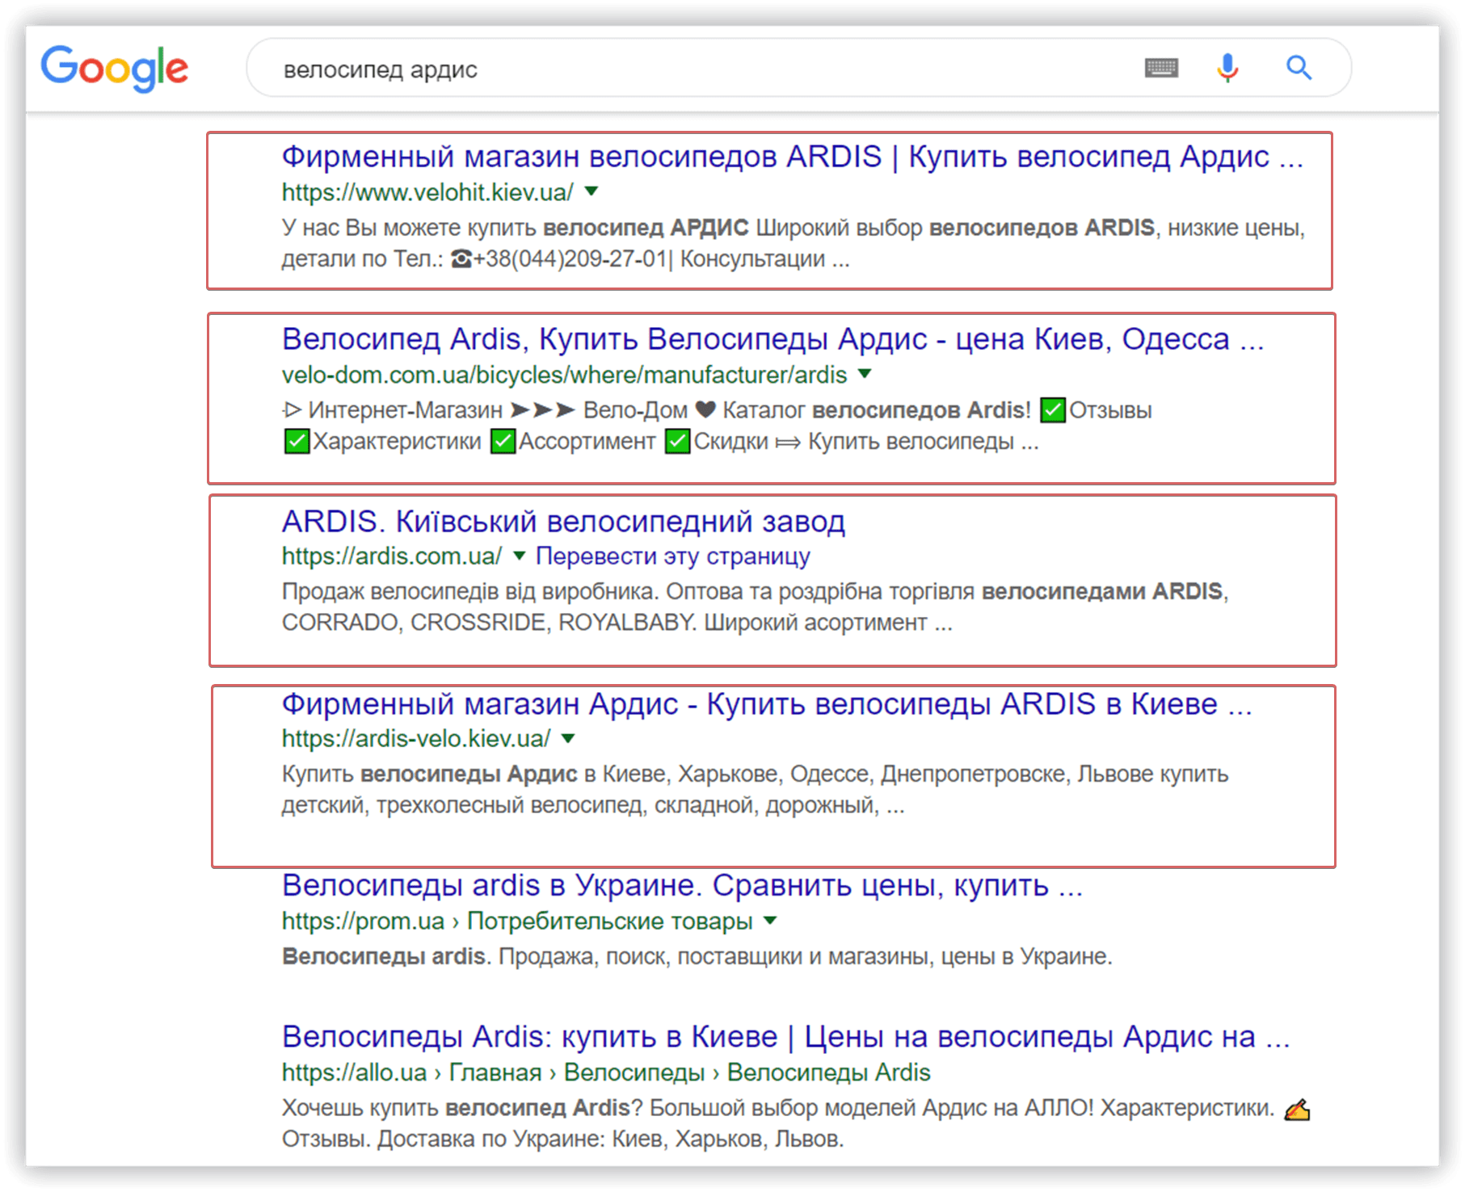Click snippet text 'У нас Вы можете купить'

(409, 228)
